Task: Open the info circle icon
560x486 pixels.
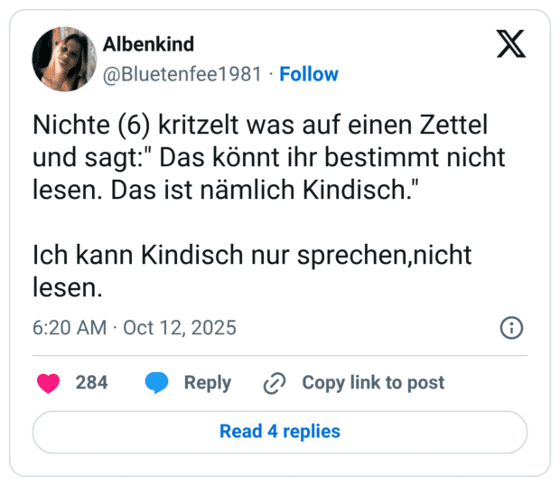Action: (511, 327)
